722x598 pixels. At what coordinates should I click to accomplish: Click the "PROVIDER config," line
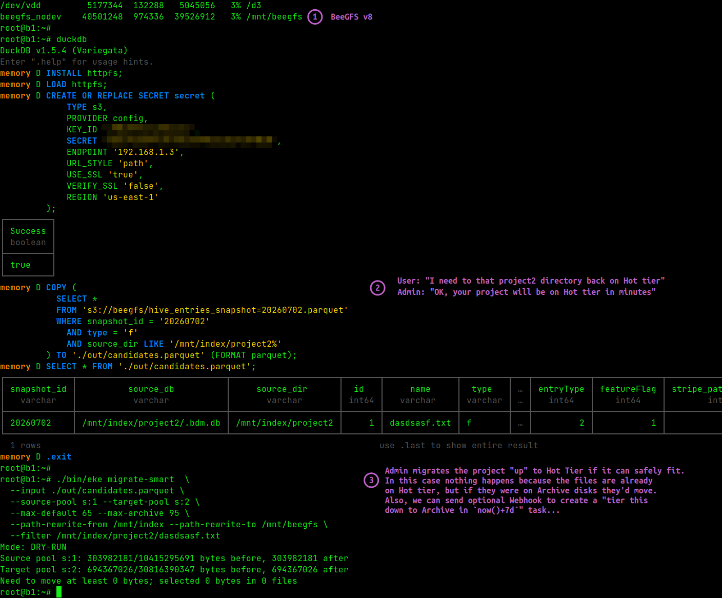[x=108, y=118]
